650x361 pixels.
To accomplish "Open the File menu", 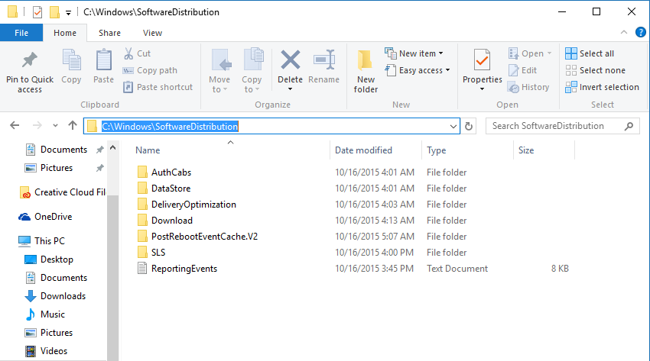I will [x=21, y=33].
